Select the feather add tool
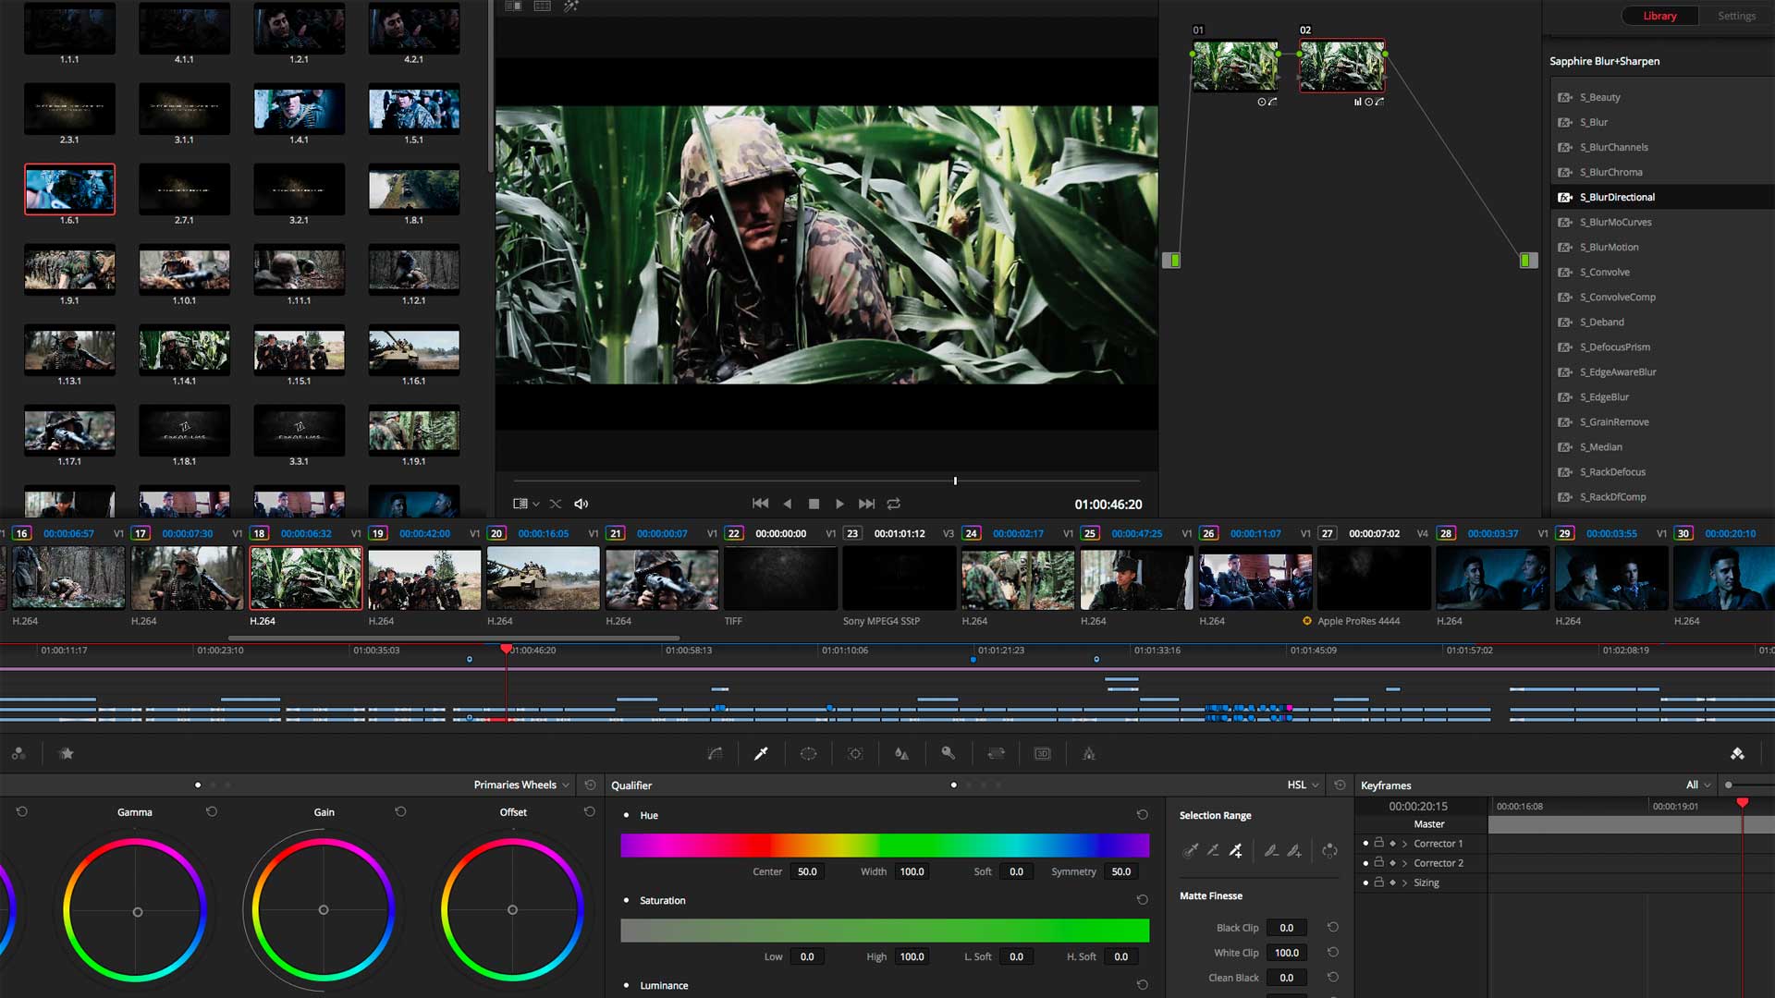 coord(1294,850)
